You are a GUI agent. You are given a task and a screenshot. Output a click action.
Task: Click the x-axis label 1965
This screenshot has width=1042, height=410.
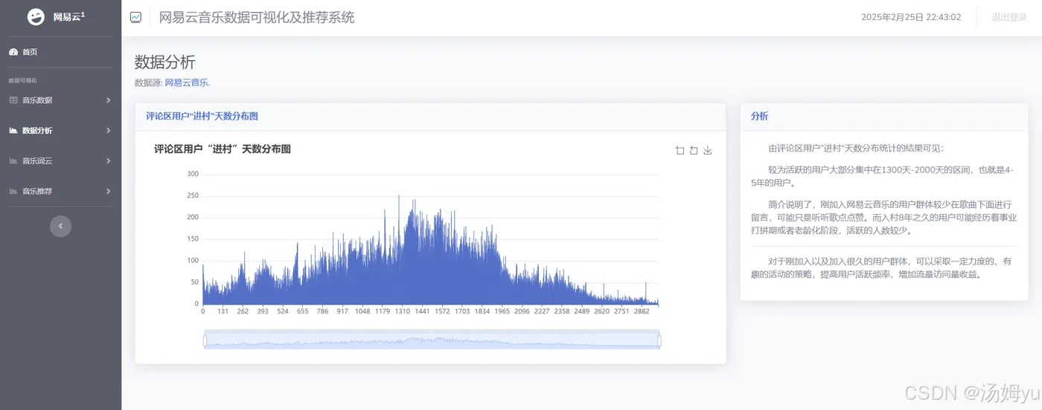[x=502, y=312]
